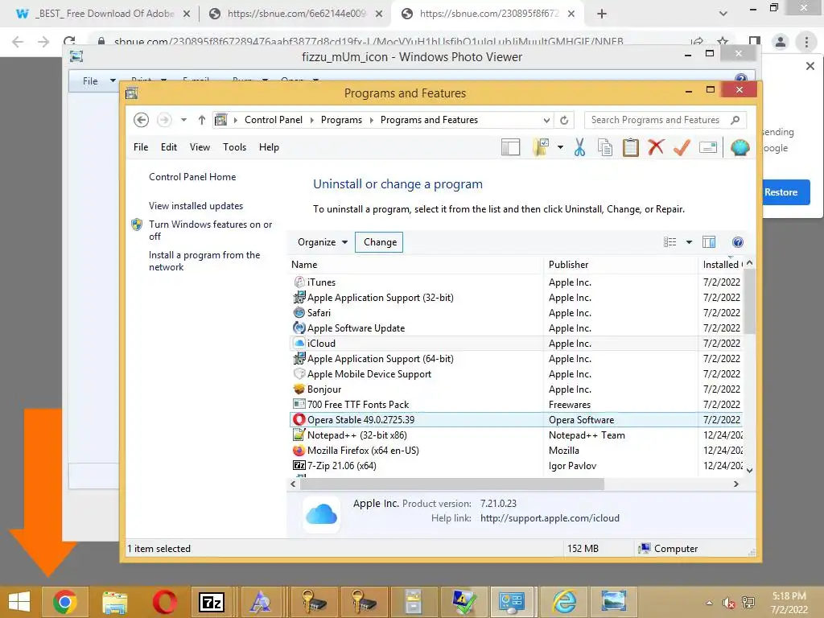
Task: Click Programs in the breadcrumb path
Action: point(341,120)
